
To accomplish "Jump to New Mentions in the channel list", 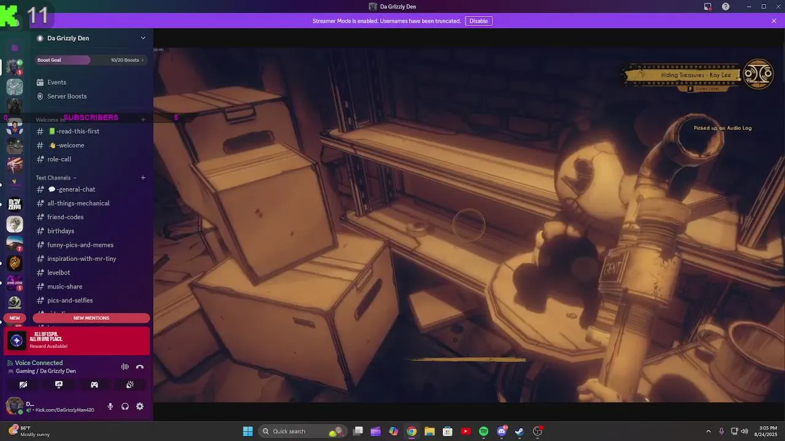I will 91,318.
